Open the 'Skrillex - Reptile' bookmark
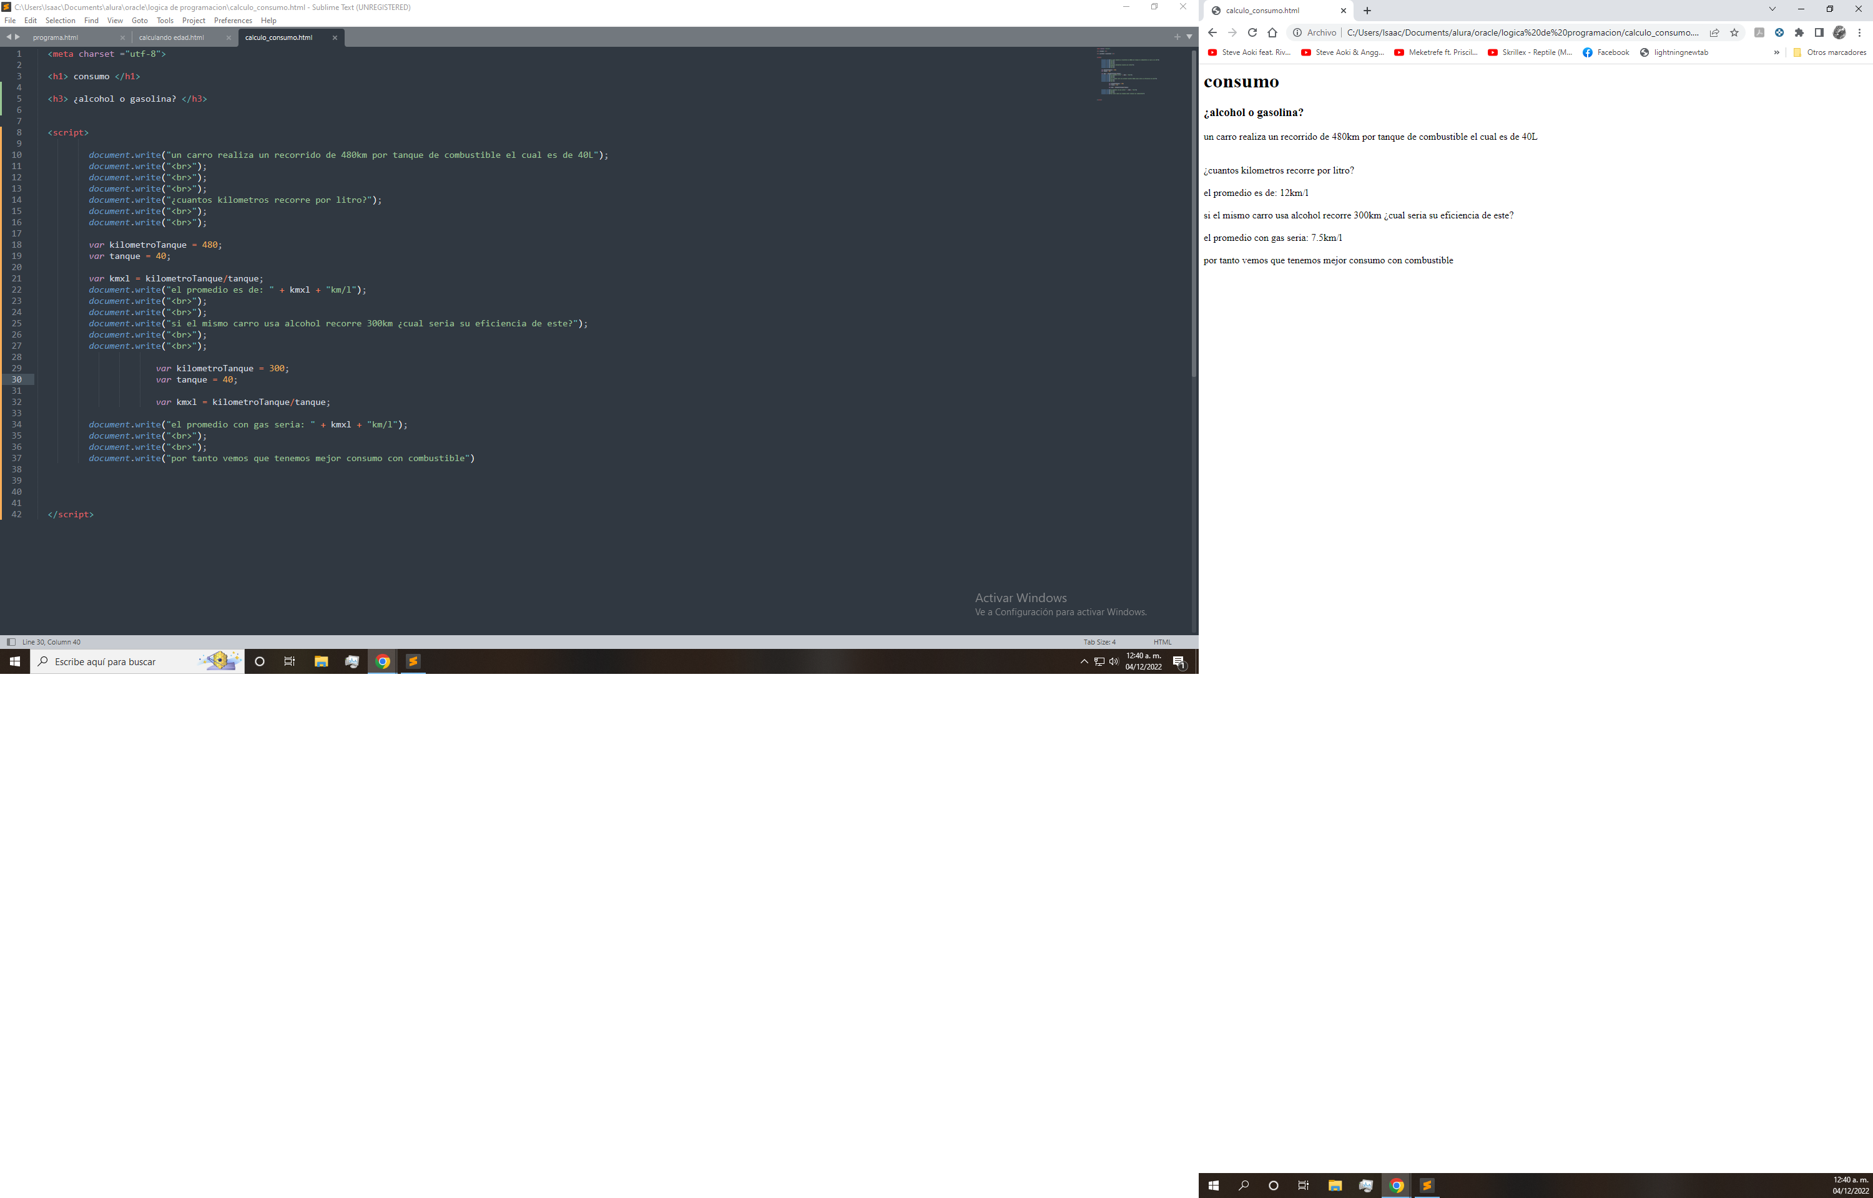 (1530, 53)
